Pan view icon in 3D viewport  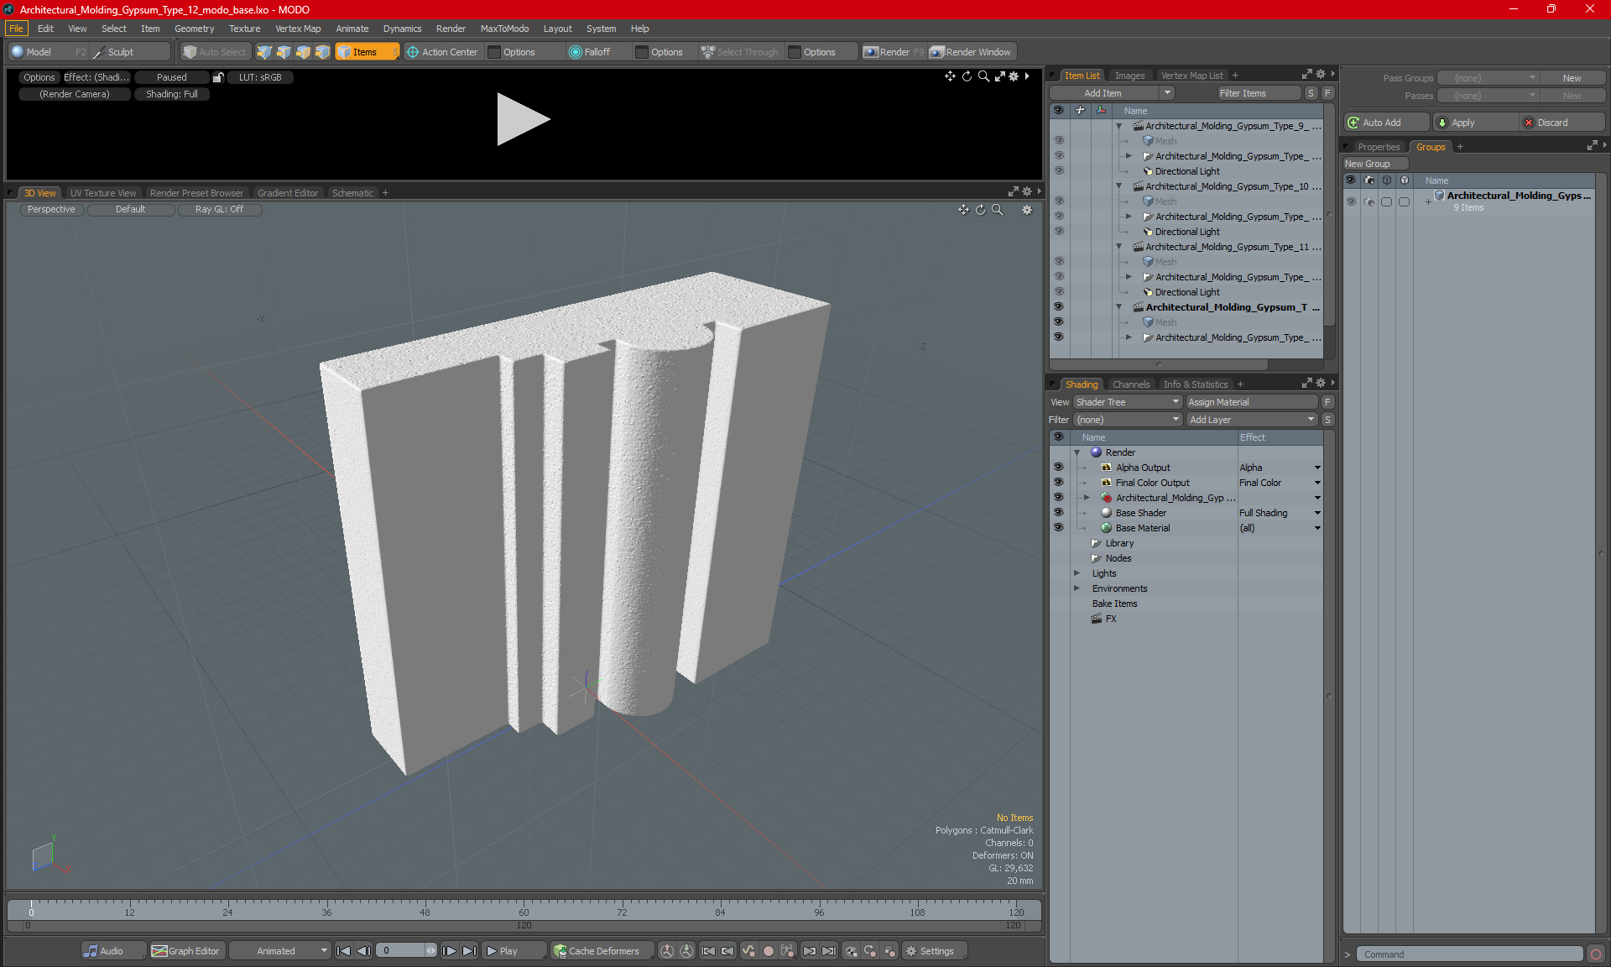[963, 210]
